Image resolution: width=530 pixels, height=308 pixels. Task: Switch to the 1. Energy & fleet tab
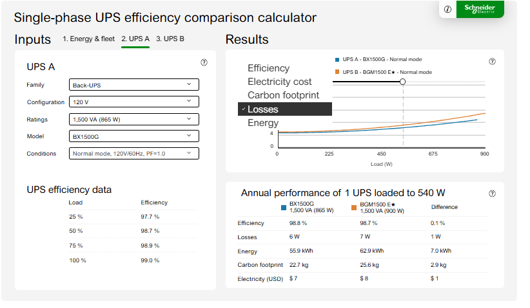pos(88,39)
